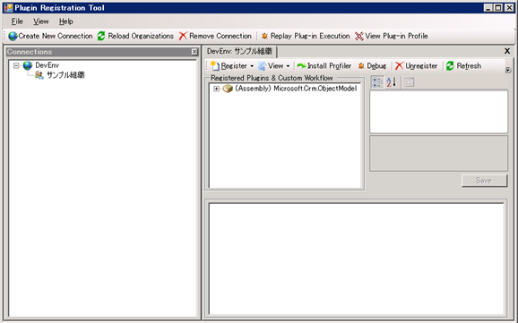Open the Help menu

[66, 21]
